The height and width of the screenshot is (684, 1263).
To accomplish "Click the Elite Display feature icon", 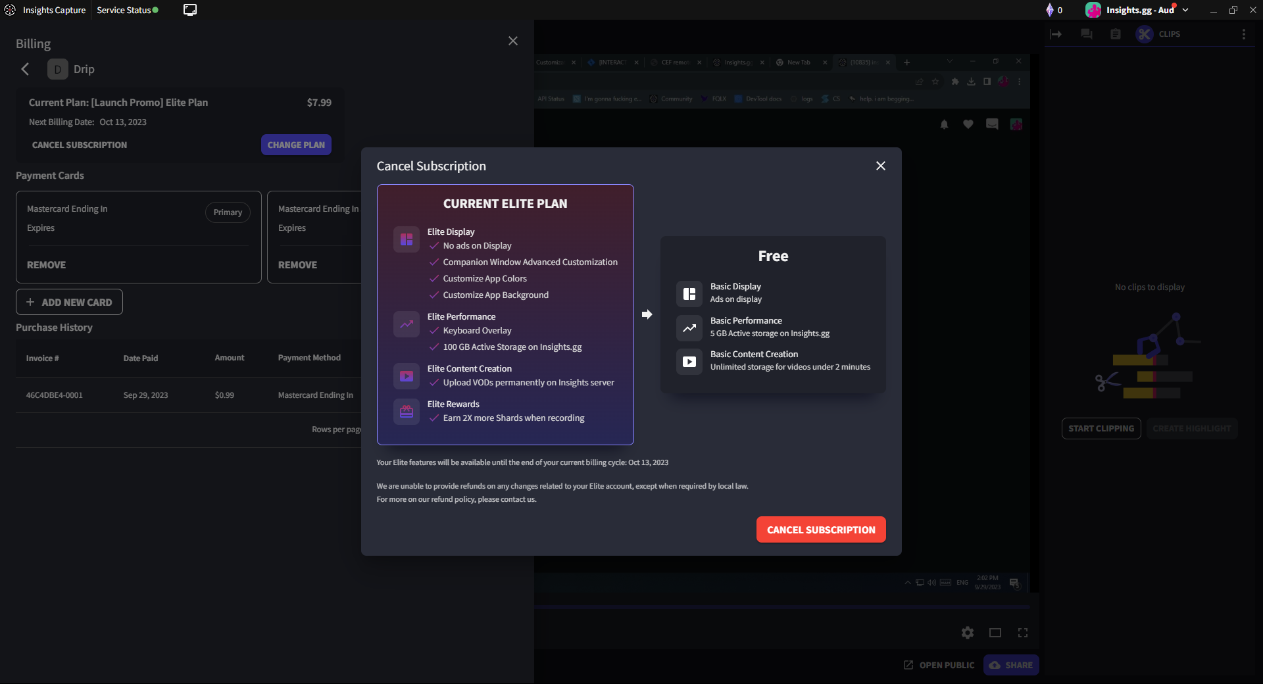I will tap(407, 239).
